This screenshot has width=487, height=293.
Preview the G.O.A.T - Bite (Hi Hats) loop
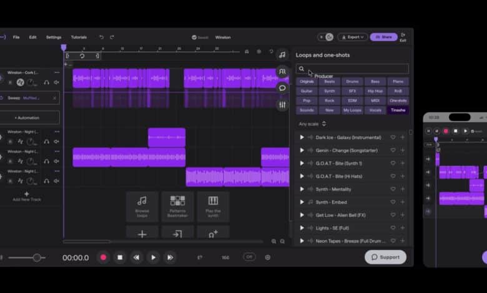point(302,176)
